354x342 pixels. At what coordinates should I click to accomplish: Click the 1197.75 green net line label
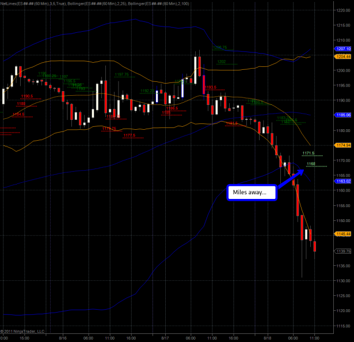coord(121,74)
